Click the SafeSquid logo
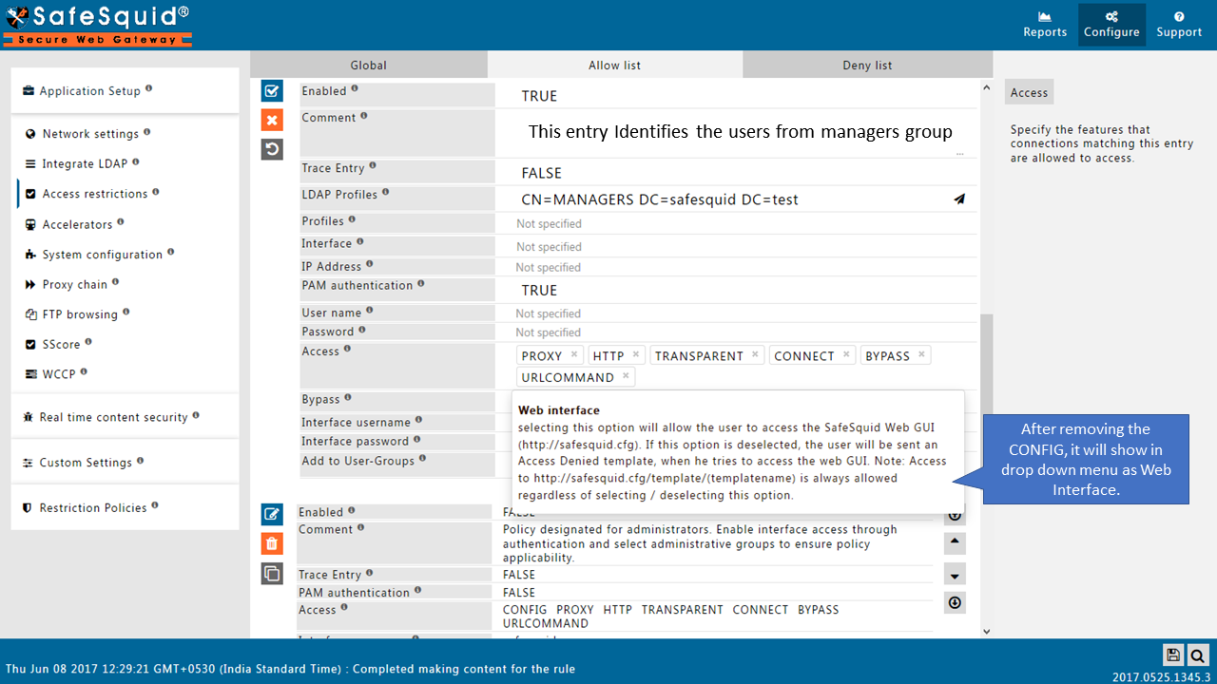 click(x=97, y=26)
